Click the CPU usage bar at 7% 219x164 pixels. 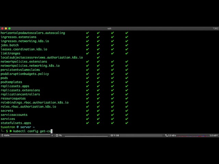(x=86, y=136)
